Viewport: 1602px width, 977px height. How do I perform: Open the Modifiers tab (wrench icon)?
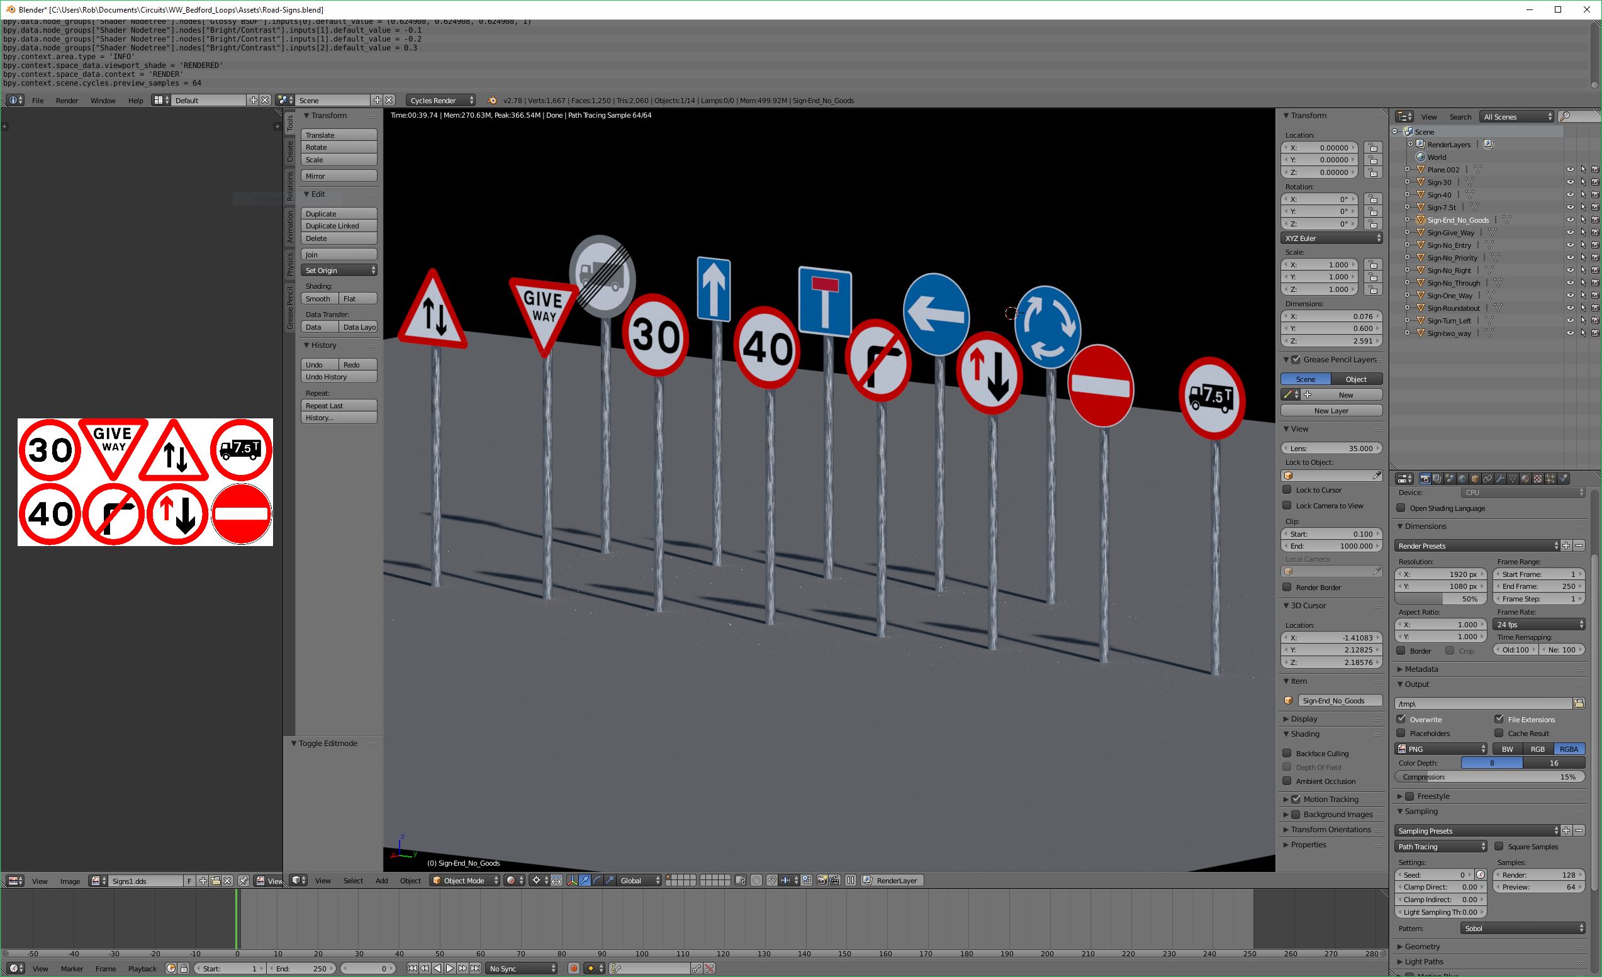tap(1500, 479)
